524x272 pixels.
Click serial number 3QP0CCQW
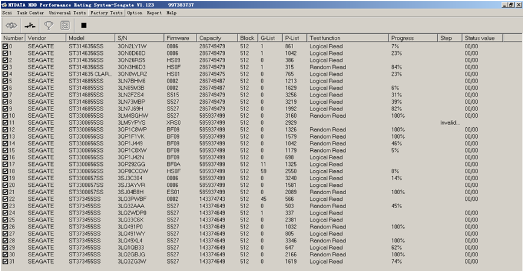point(133,171)
